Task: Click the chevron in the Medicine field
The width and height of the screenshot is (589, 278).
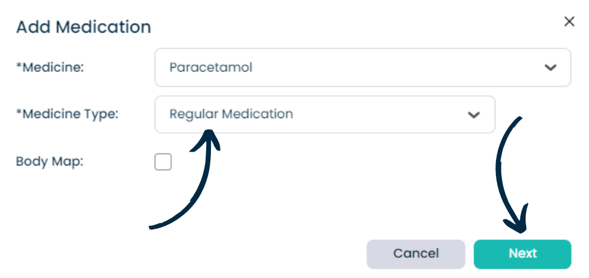Action: tap(550, 68)
